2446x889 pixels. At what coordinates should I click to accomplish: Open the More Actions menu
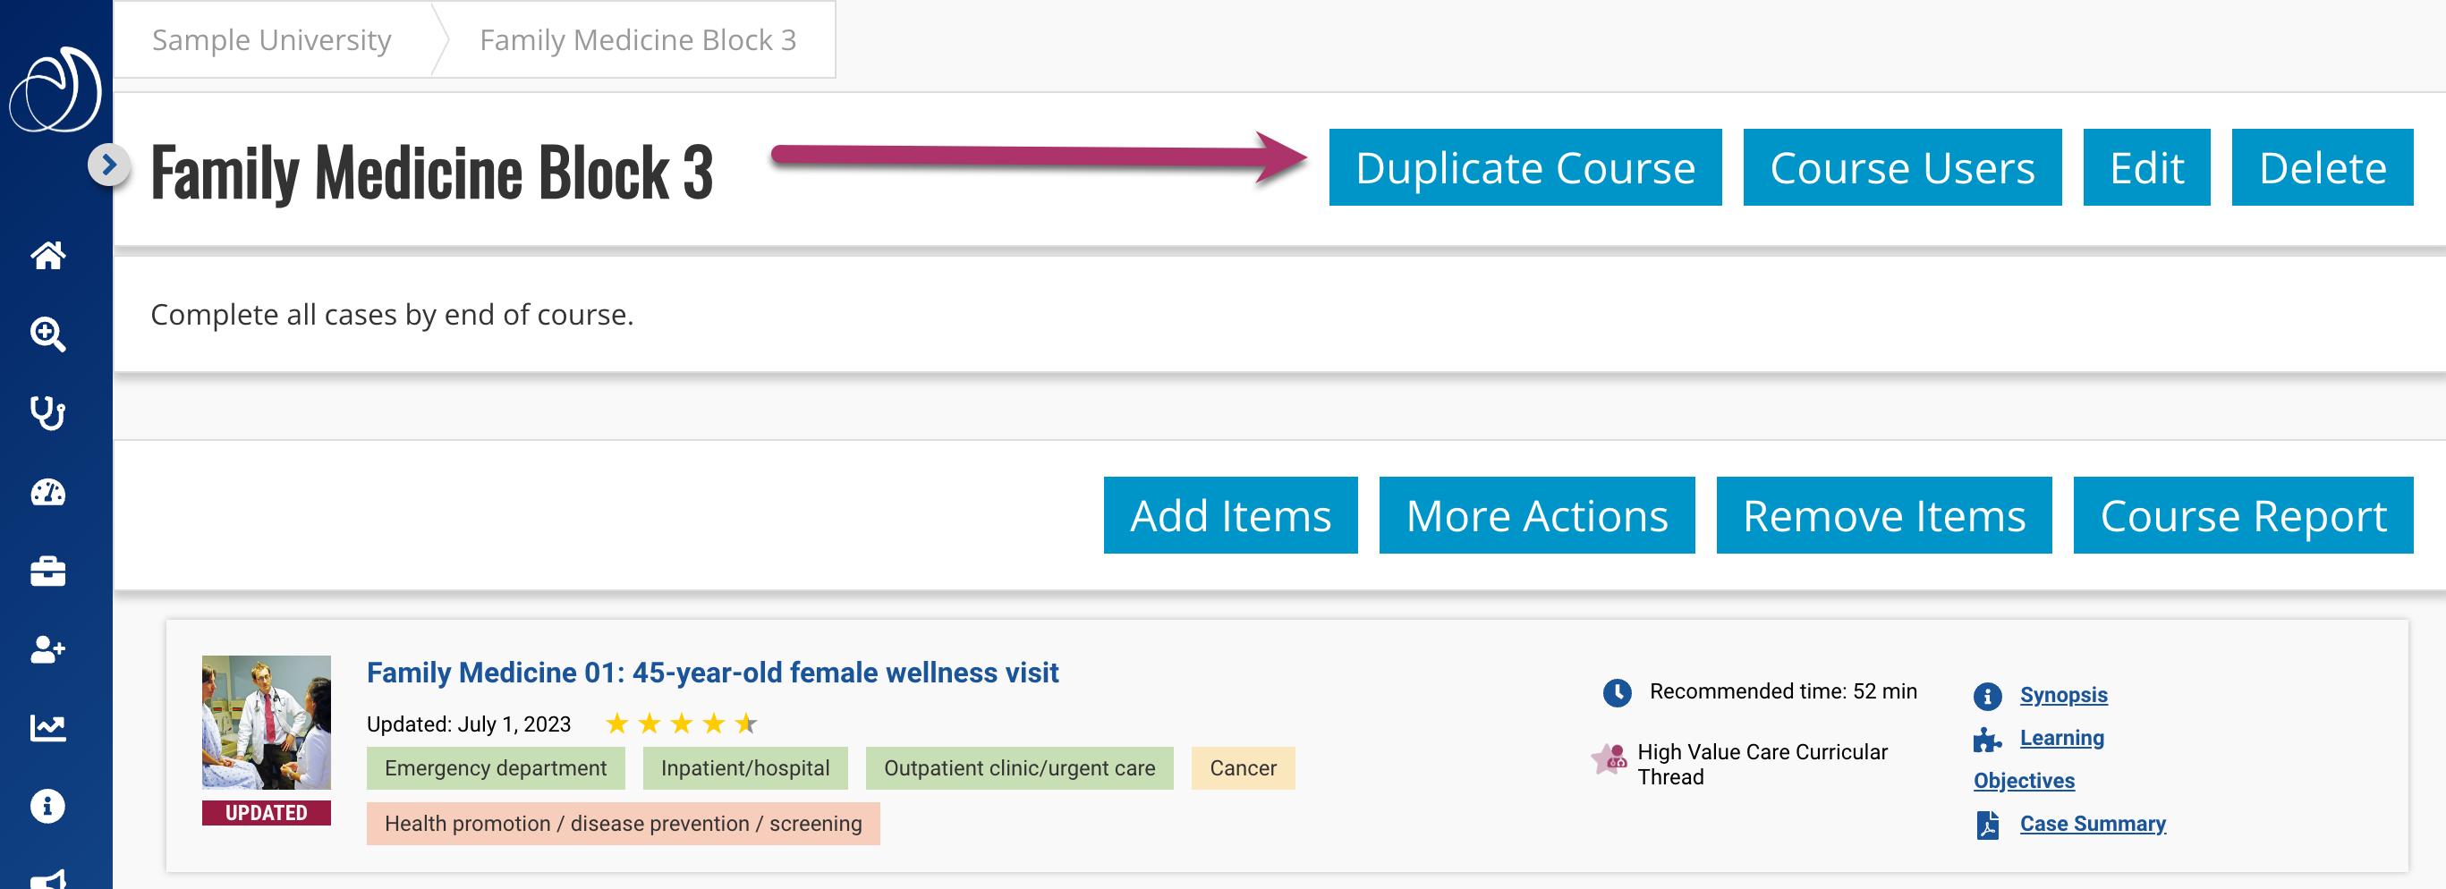coord(1535,515)
